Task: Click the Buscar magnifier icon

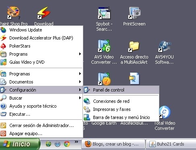Action: [3, 98]
